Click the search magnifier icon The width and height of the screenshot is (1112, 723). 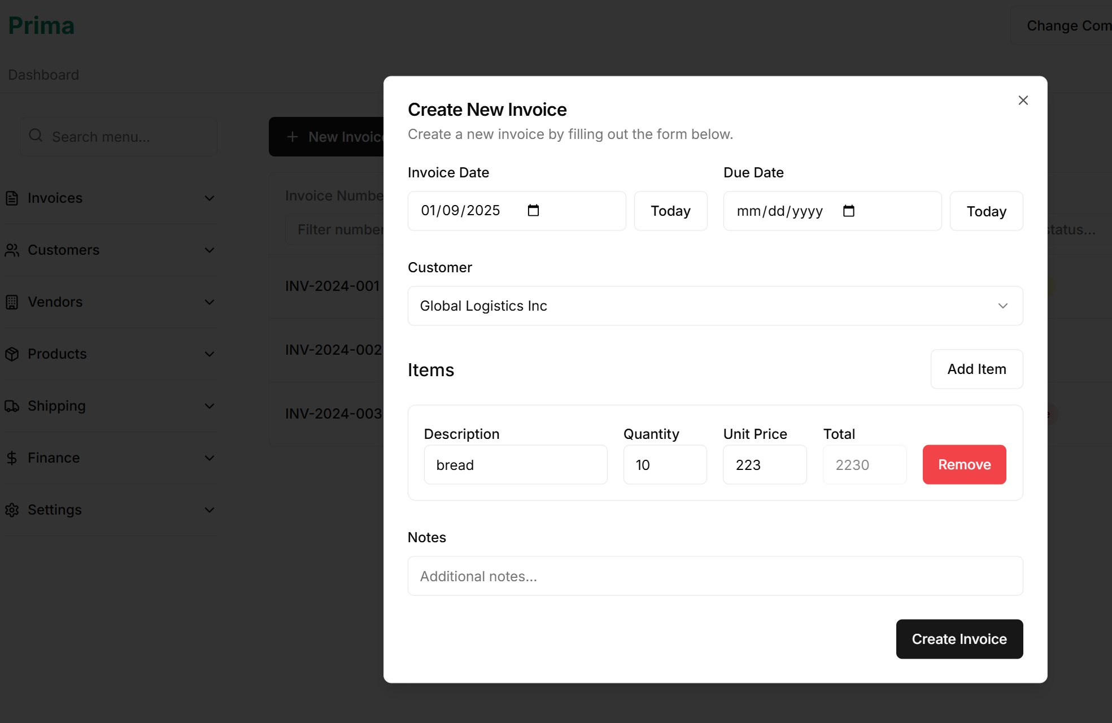(36, 136)
